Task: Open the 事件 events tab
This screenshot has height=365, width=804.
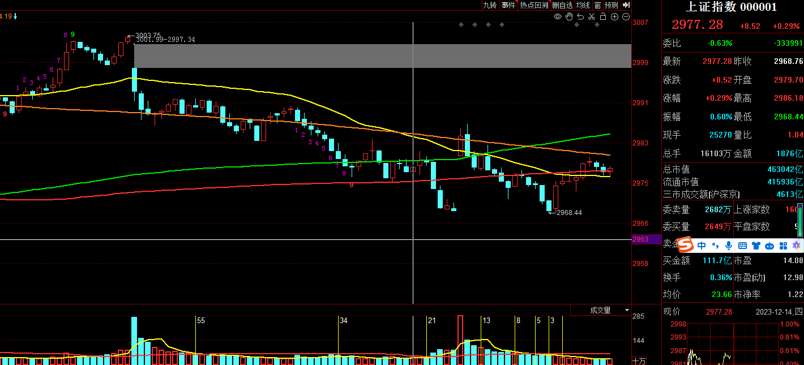Action: [x=508, y=5]
